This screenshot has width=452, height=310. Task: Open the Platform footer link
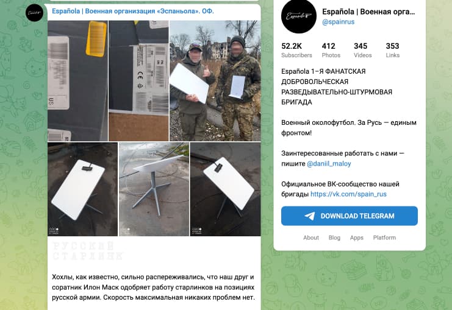click(384, 238)
